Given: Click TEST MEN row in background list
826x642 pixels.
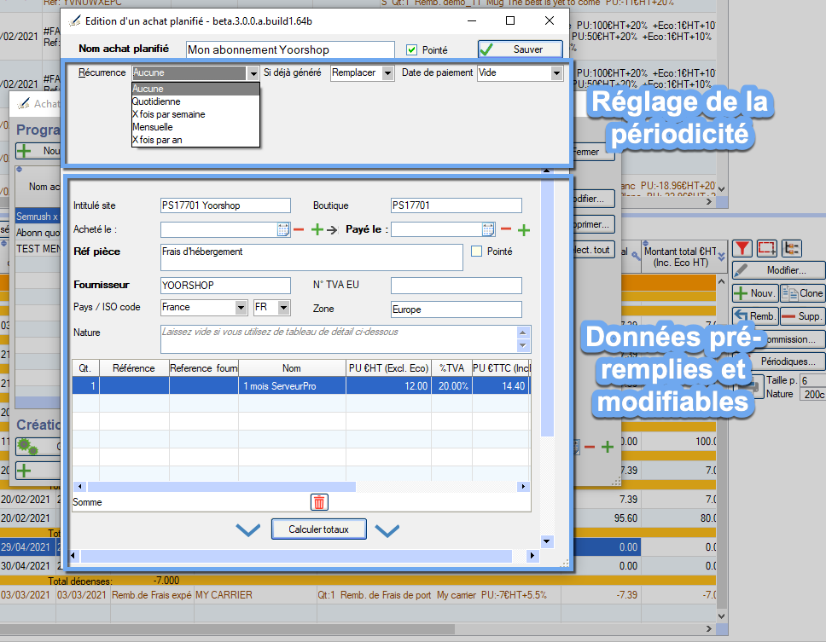Looking at the screenshot, I should tap(38, 248).
